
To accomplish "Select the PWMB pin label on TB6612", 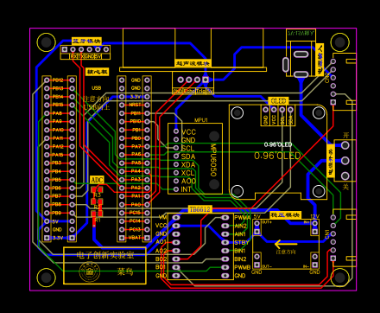I will coord(242,267).
